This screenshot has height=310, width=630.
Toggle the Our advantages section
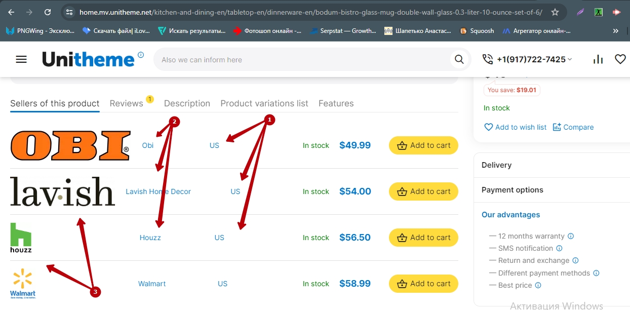pos(552,215)
